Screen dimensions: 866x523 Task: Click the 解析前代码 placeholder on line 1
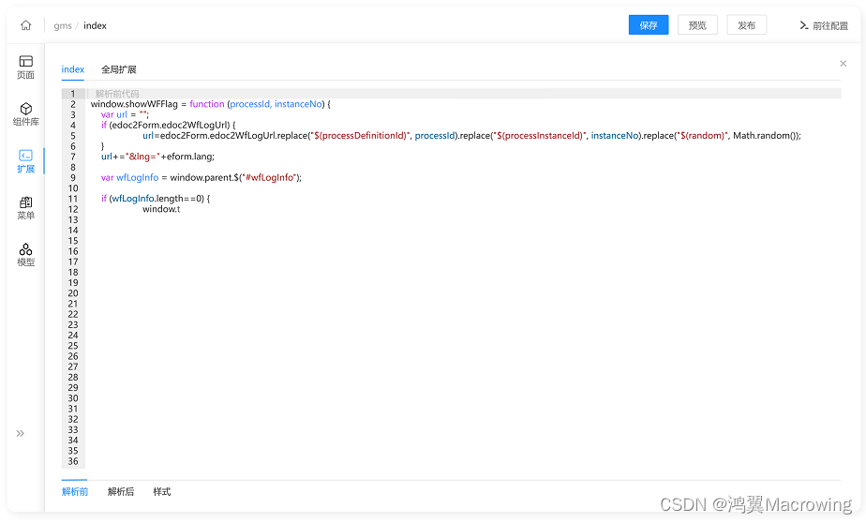tap(117, 94)
